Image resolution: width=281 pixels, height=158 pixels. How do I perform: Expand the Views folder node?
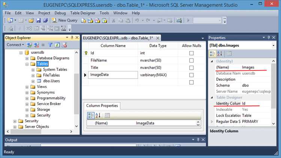[x=27, y=87]
